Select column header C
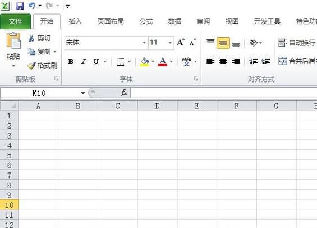This screenshot has width=317, height=228. [118, 106]
